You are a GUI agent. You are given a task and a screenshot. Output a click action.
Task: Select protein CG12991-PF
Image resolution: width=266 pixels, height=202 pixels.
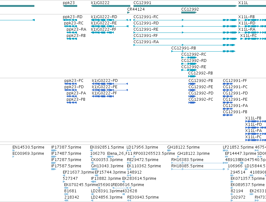[x=235, y=81]
